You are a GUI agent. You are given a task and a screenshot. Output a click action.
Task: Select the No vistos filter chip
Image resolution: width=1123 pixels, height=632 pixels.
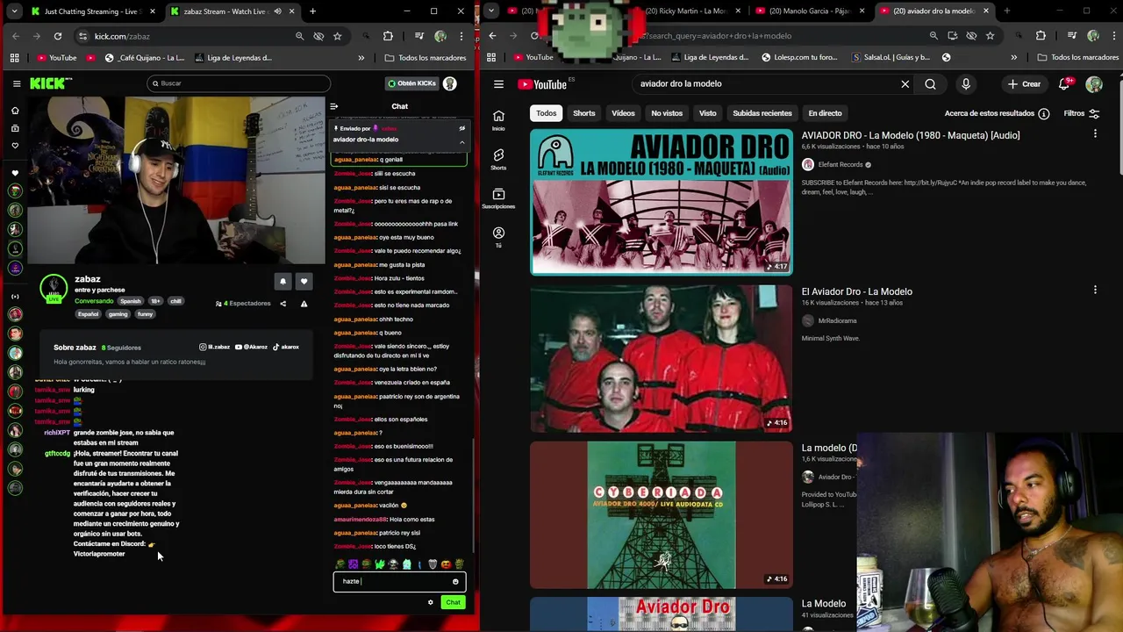[x=667, y=113]
